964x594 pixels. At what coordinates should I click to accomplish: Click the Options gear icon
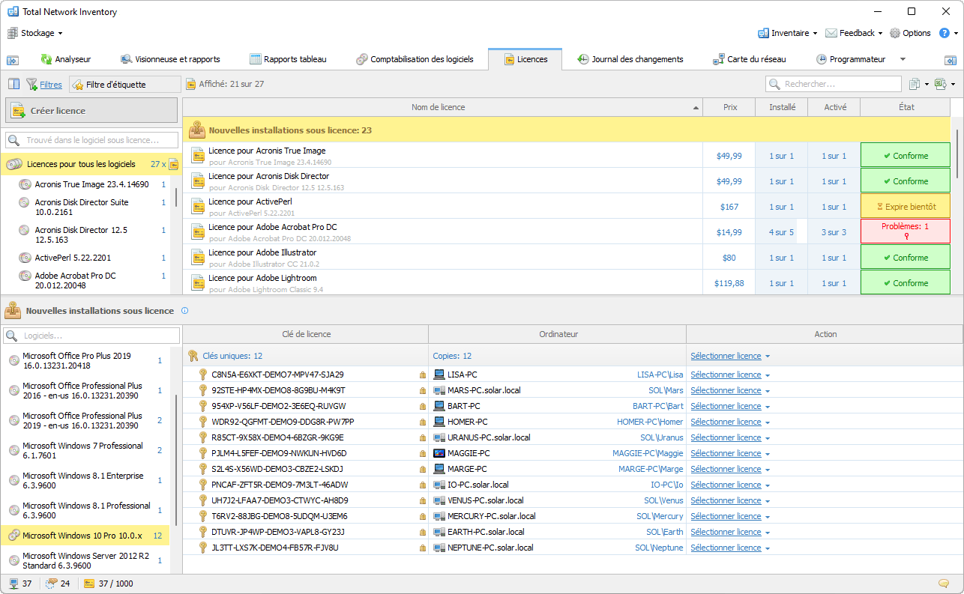point(895,33)
